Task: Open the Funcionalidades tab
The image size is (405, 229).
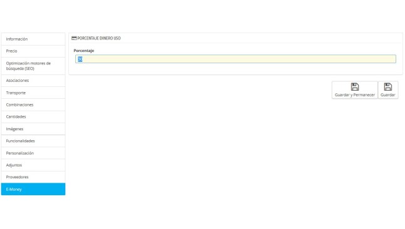Action: point(33,141)
